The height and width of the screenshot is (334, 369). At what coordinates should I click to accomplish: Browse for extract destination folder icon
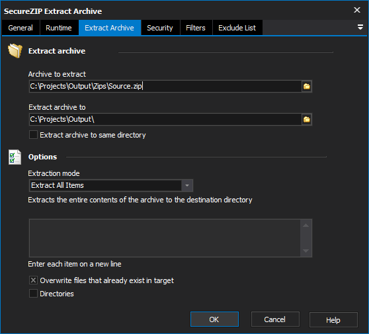(306, 120)
